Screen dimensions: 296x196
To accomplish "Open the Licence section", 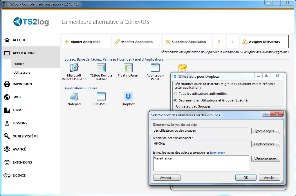I will (x=31, y=175).
